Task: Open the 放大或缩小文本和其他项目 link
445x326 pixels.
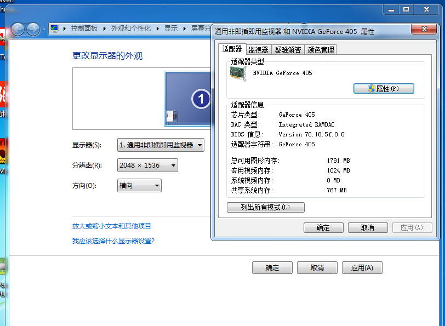Action: (x=112, y=226)
